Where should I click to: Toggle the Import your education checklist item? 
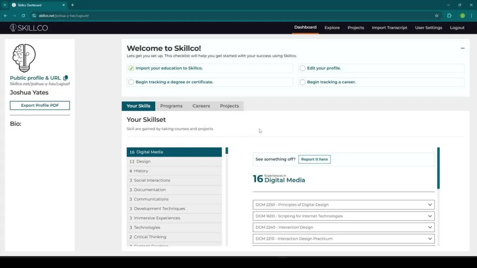pyautogui.click(x=131, y=68)
